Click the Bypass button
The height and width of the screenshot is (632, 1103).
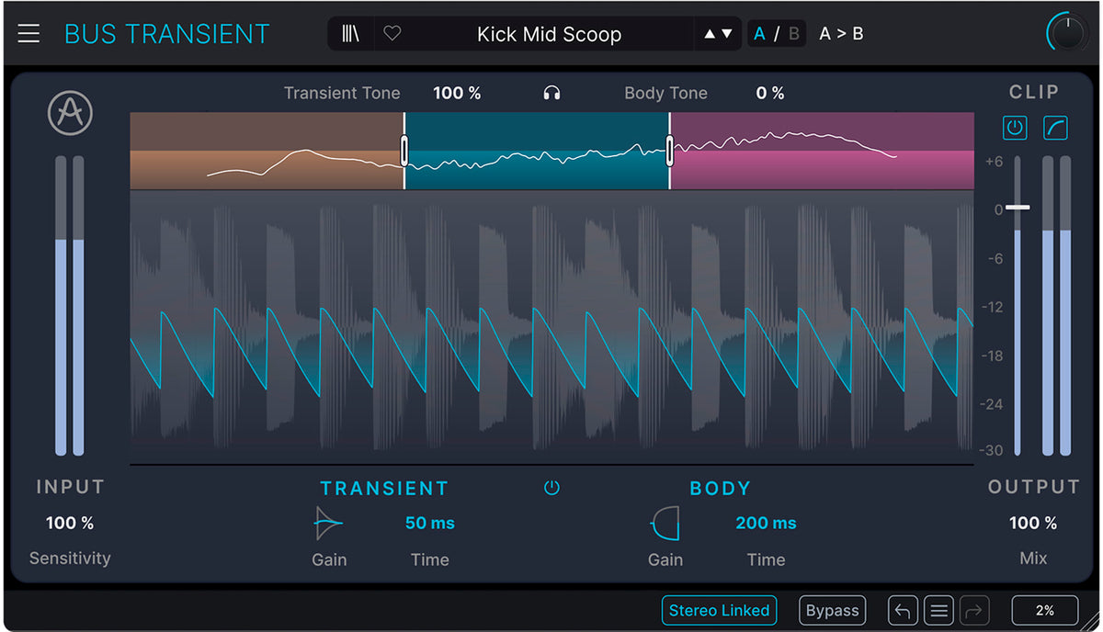coord(832,610)
